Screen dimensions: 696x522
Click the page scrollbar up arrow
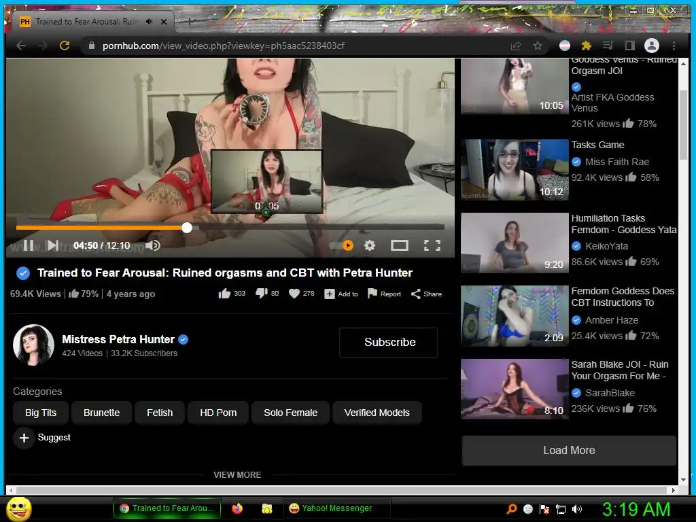click(x=683, y=64)
